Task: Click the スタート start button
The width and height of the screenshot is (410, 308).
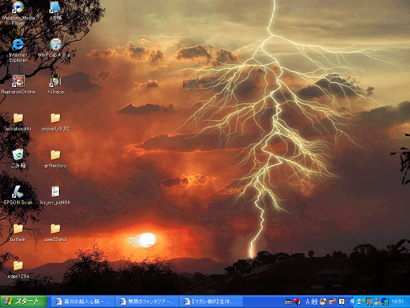Action: tap(23, 302)
